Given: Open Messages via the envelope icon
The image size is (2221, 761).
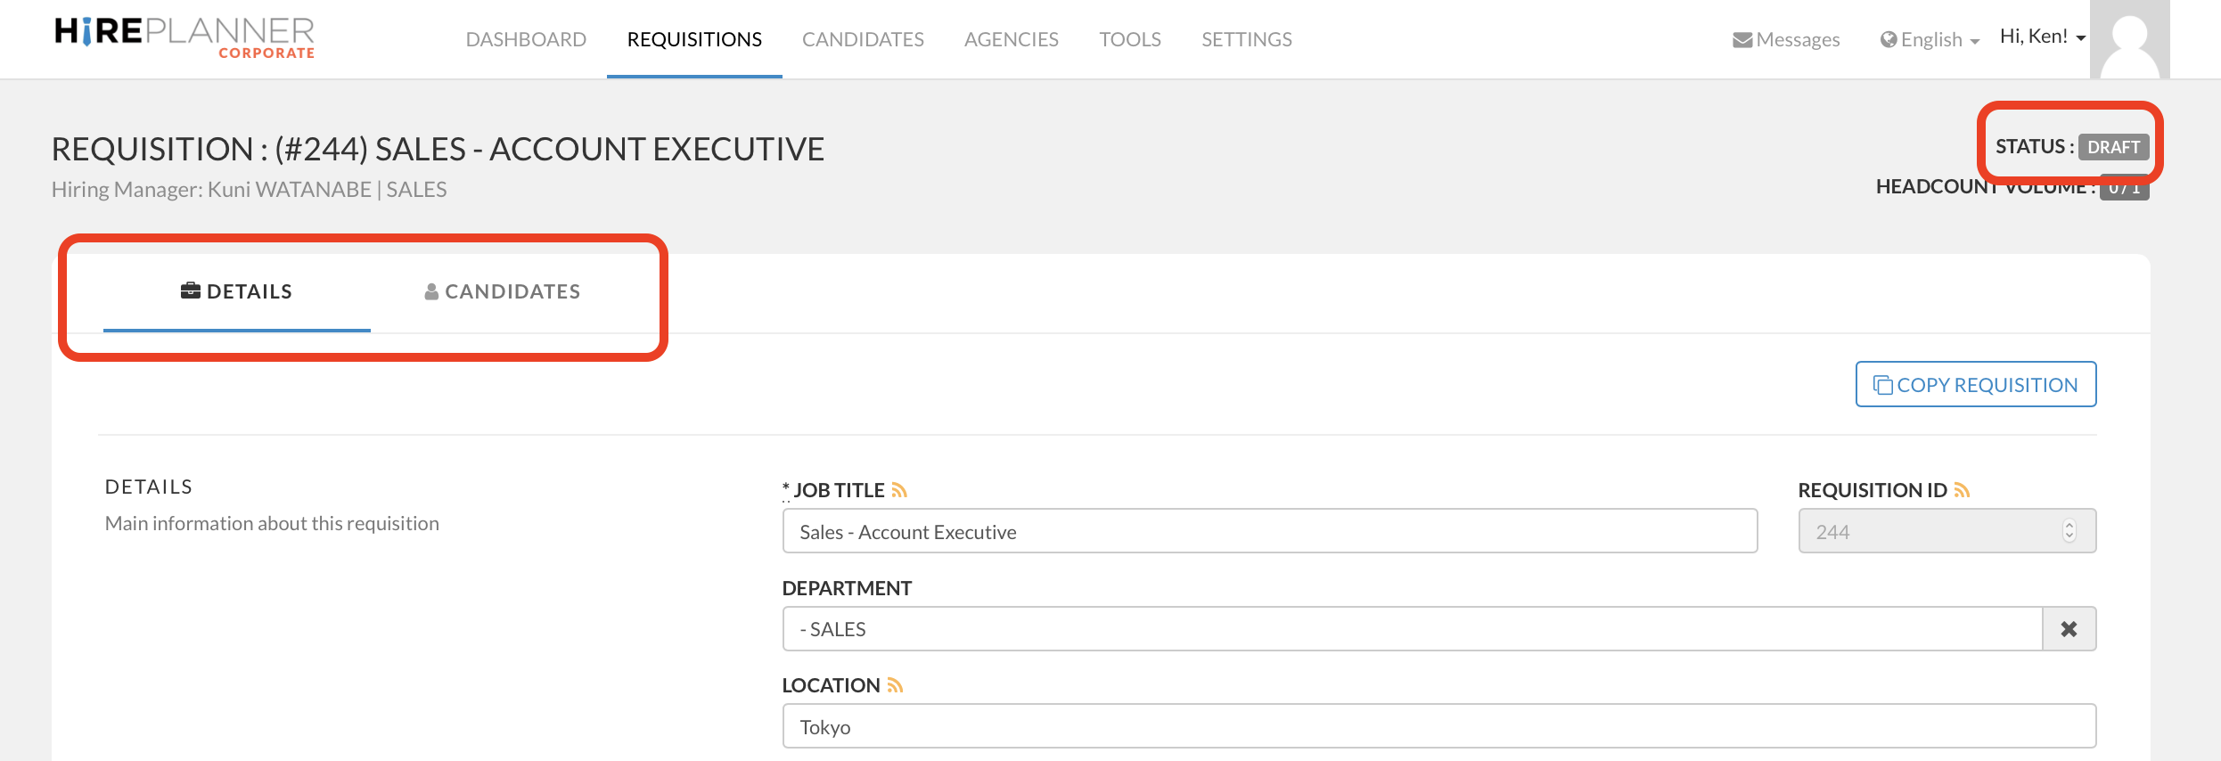Looking at the screenshot, I should tap(1742, 40).
